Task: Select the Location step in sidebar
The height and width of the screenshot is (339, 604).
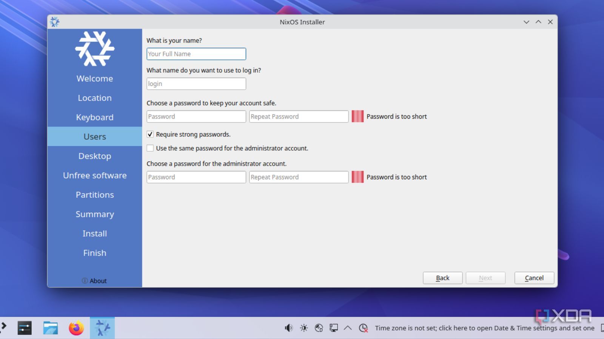Action: [95, 98]
